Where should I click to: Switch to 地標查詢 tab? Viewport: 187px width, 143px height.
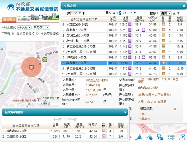24,20
